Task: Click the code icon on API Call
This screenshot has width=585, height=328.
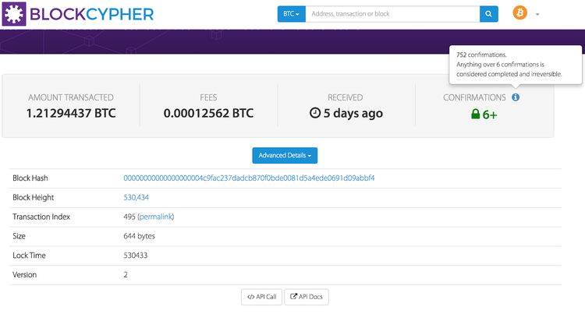Action: (250, 297)
